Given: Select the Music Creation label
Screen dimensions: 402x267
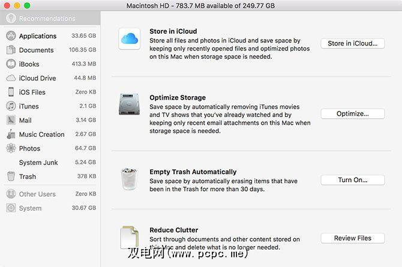Looking at the screenshot, I should [42, 134].
